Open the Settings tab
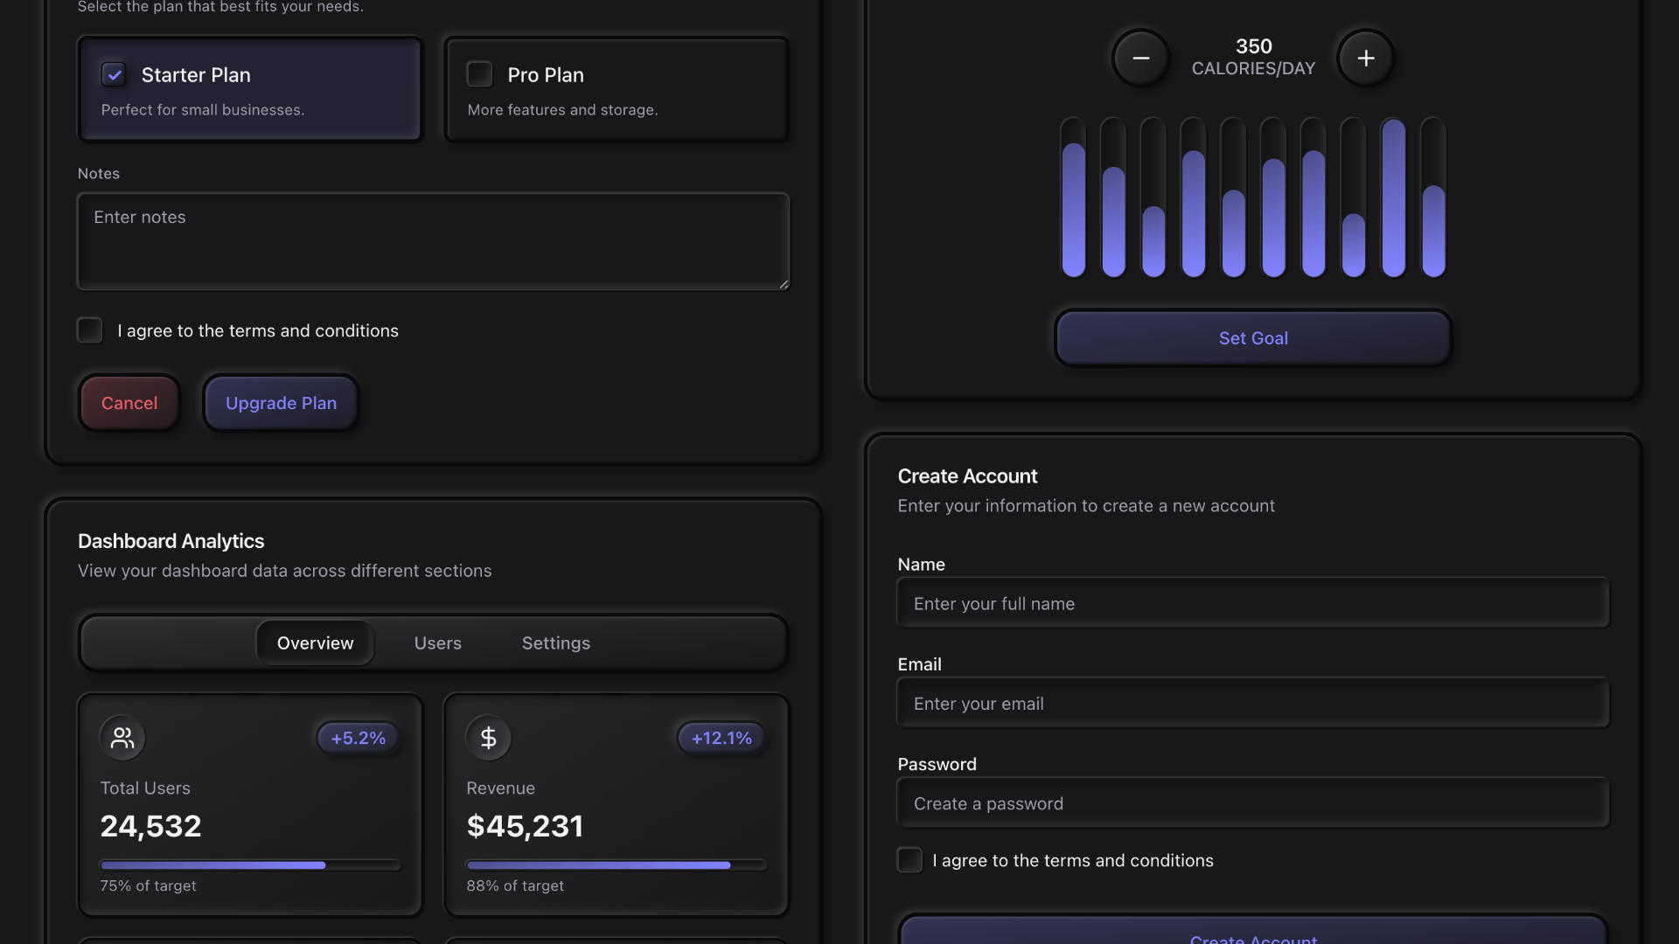Screen dimensions: 1679x944 tap(555, 643)
